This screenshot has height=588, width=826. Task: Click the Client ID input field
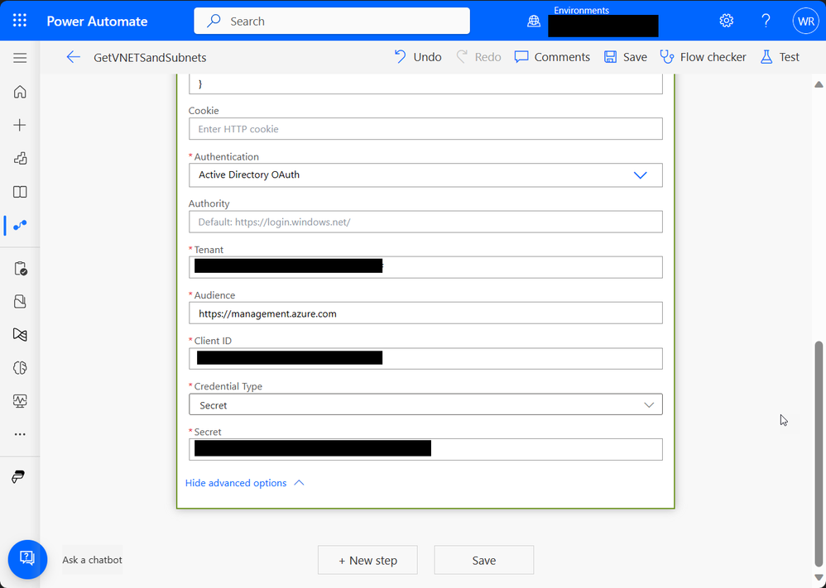[x=425, y=358]
